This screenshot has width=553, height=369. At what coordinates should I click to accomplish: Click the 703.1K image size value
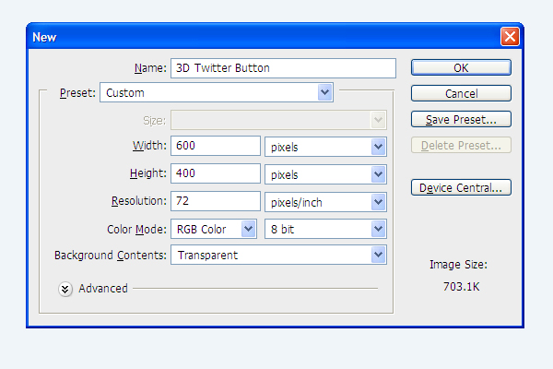coord(462,286)
